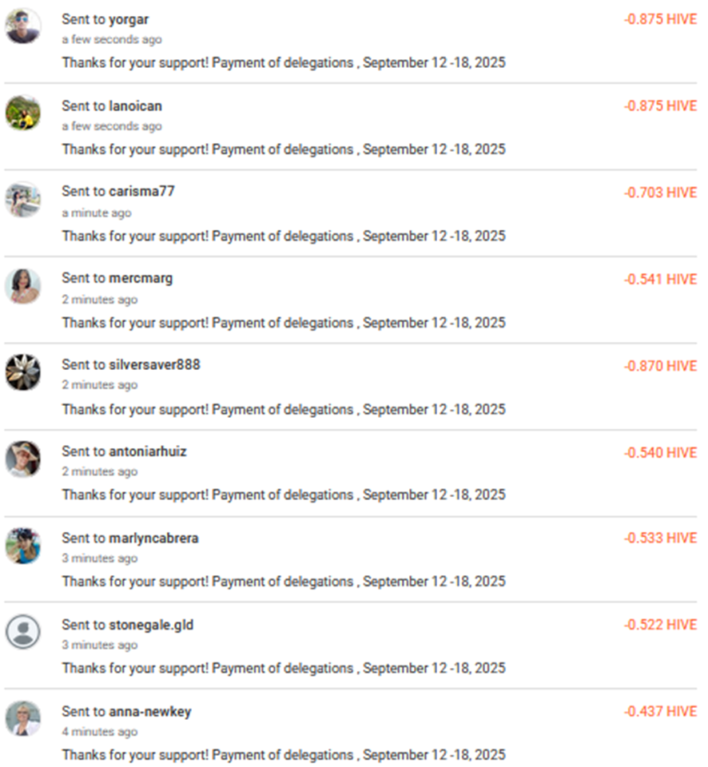Image resolution: width=708 pixels, height=767 pixels.
Task: Click stonegale.gld's default avatar icon
Action: 22,631
